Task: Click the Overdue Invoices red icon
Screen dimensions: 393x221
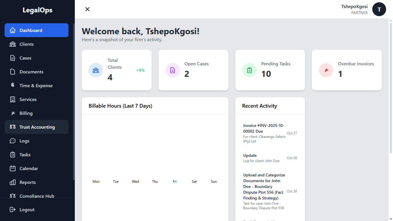Action: [x=326, y=70]
